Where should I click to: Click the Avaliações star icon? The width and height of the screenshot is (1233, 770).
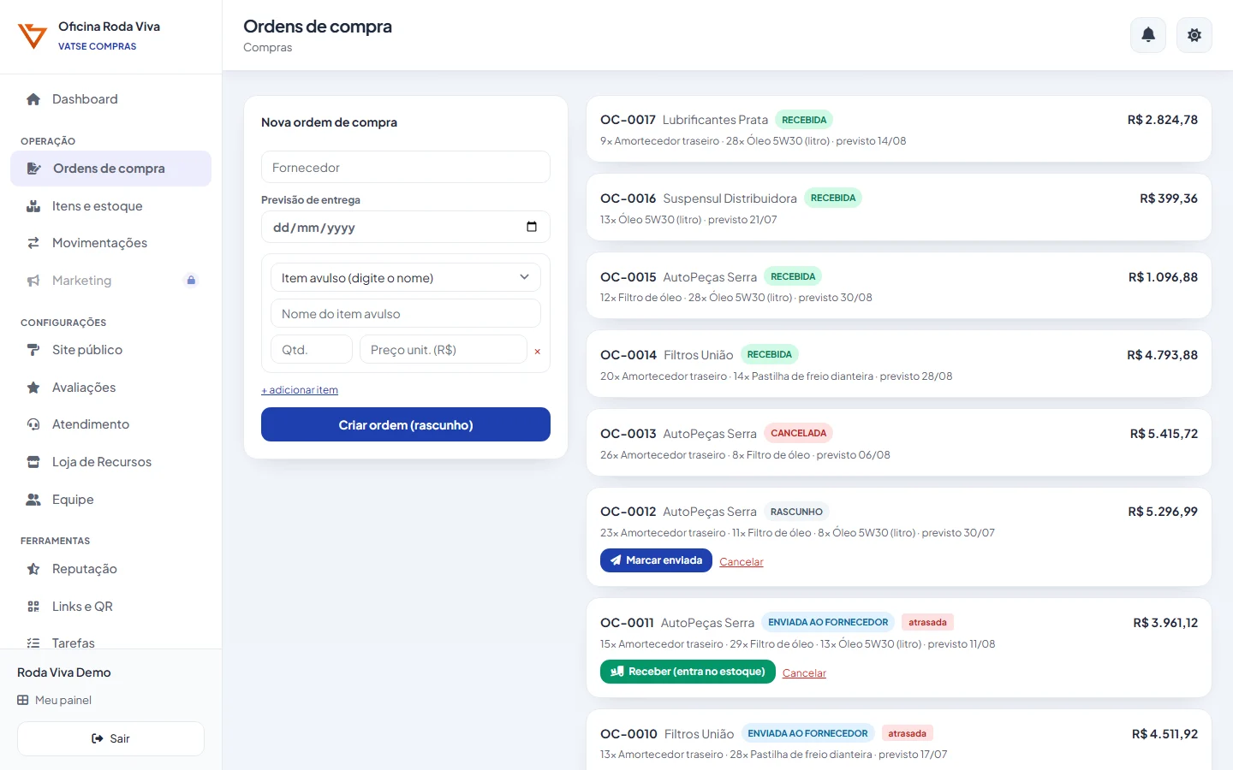[33, 388]
